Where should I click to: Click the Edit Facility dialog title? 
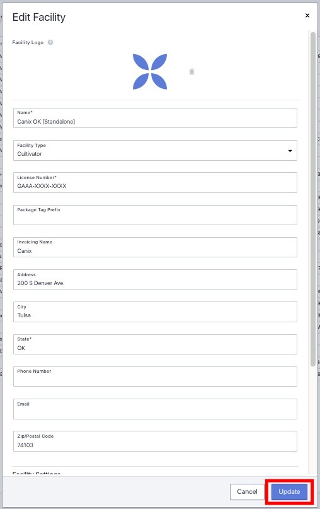click(39, 17)
